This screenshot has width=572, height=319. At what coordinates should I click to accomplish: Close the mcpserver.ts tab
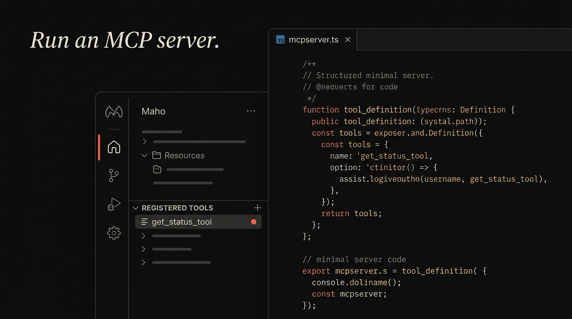[348, 40]
